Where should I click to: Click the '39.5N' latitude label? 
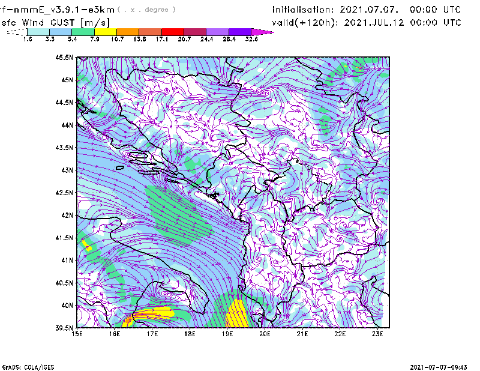(64, 328)
